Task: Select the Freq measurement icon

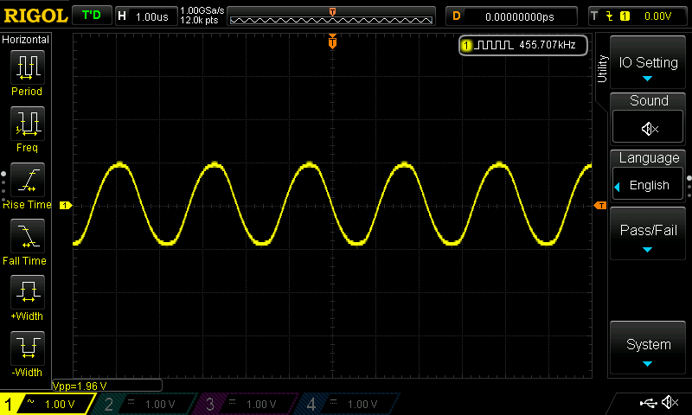Action: click(x=28, y=123)
